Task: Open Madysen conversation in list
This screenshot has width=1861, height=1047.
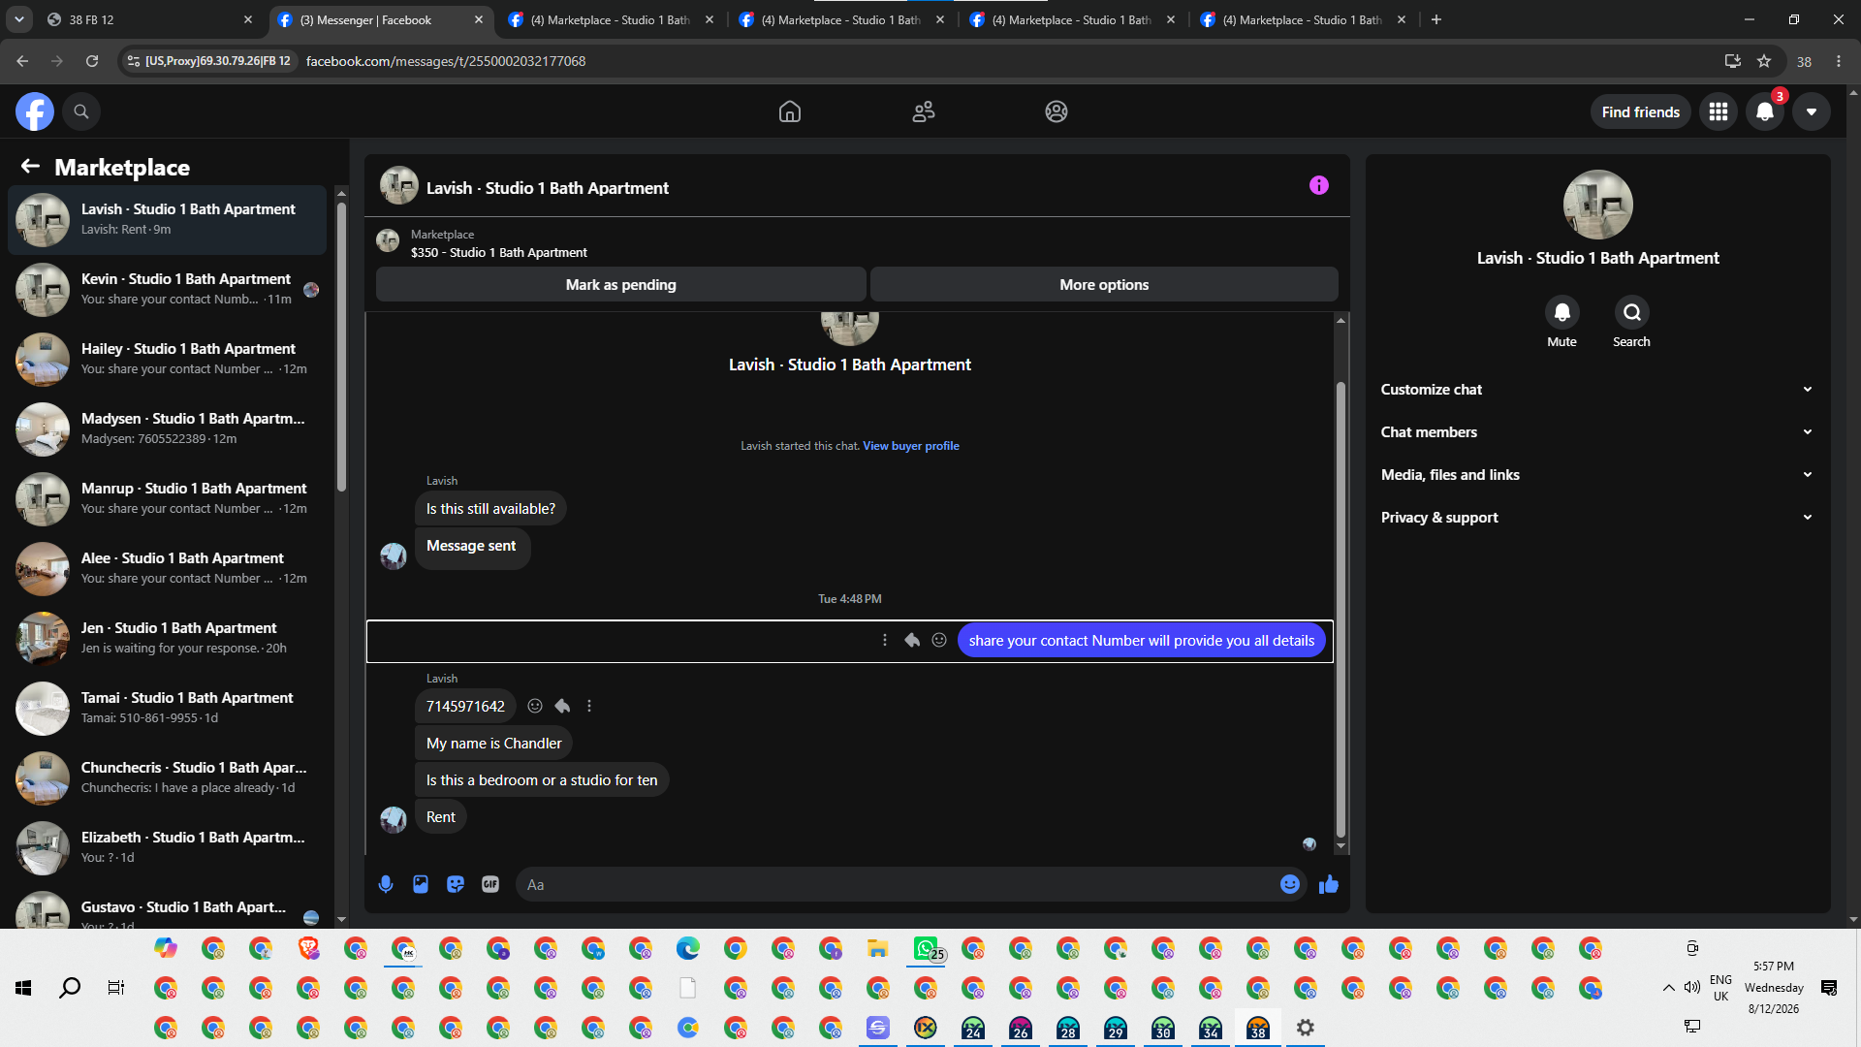Action: click(168, 429)
